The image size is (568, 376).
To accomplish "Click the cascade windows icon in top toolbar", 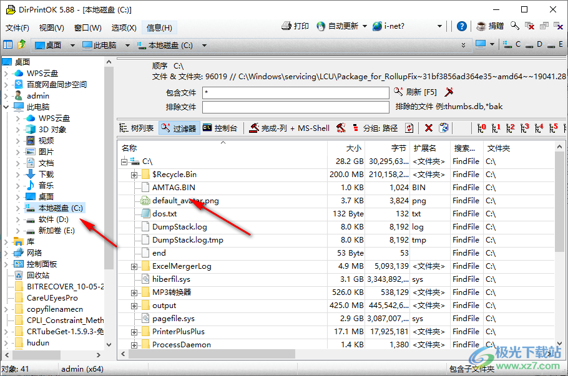I will [x=544, y=26].
